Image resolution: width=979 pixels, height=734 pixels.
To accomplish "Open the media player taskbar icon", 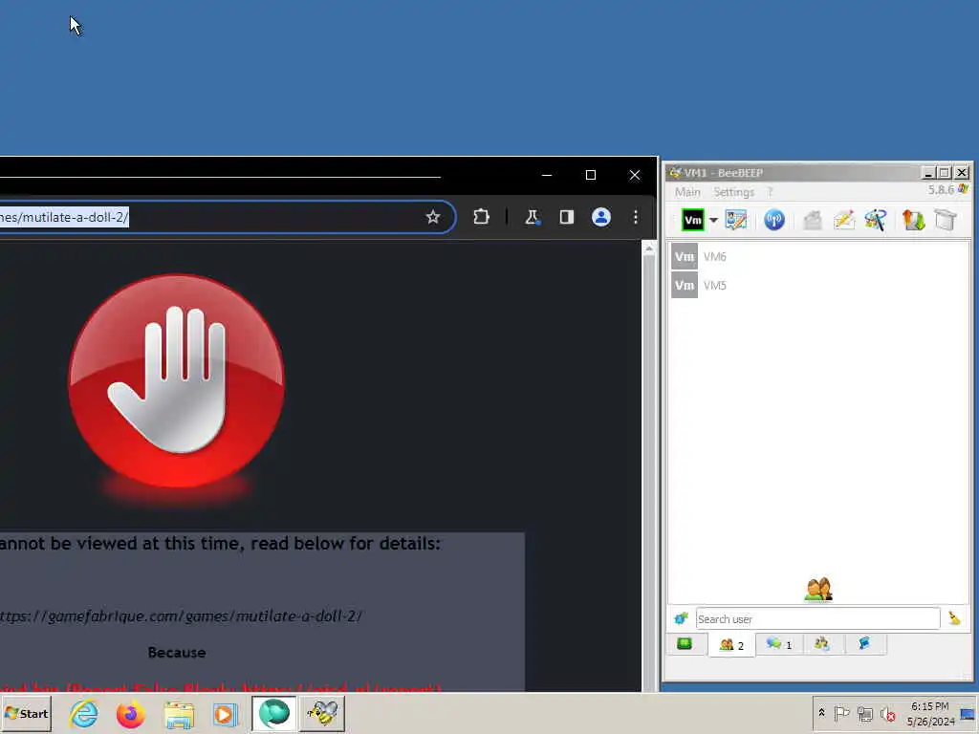I will [x=225, y=713].
